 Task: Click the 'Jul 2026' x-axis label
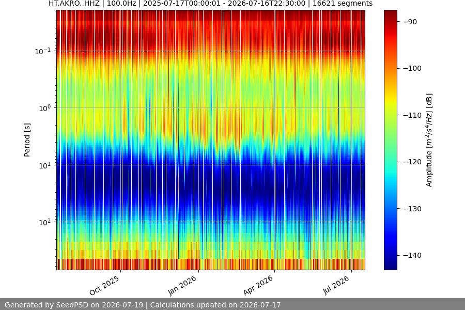point(336,285)
